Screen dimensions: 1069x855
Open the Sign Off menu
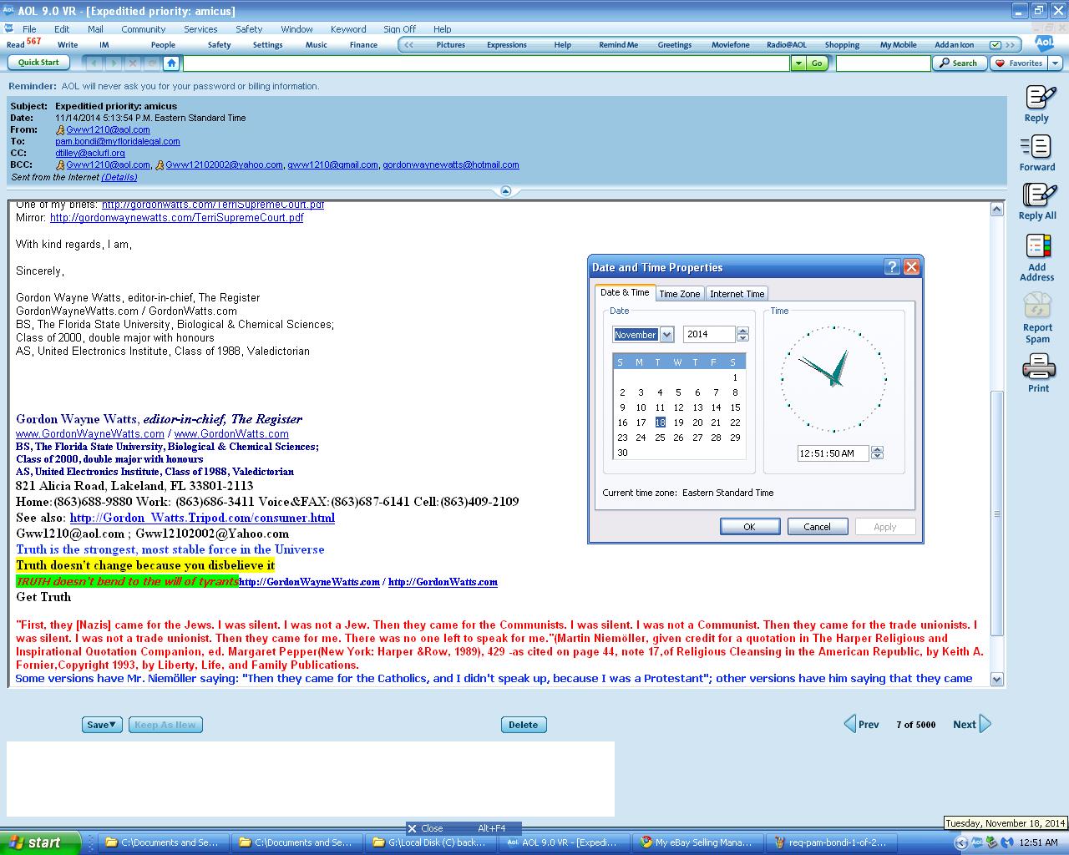tap(399, 28)
